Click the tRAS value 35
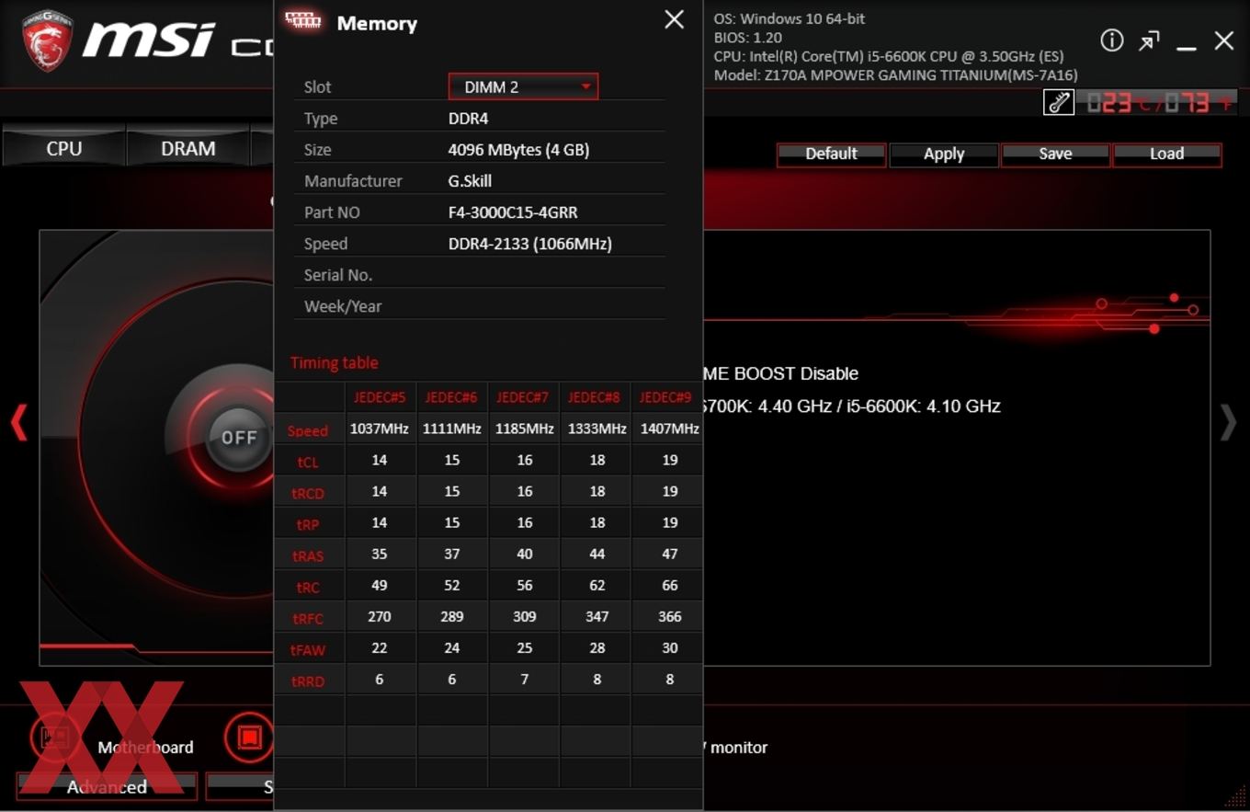1250x812 pixels. point(380,554)
